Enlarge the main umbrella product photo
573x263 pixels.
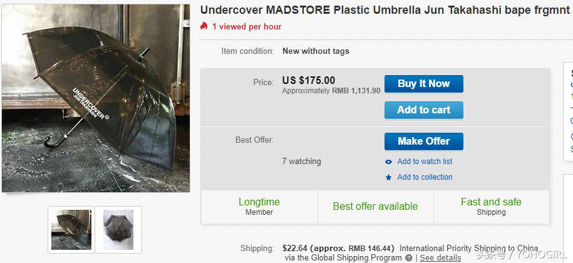pos(96,98)
